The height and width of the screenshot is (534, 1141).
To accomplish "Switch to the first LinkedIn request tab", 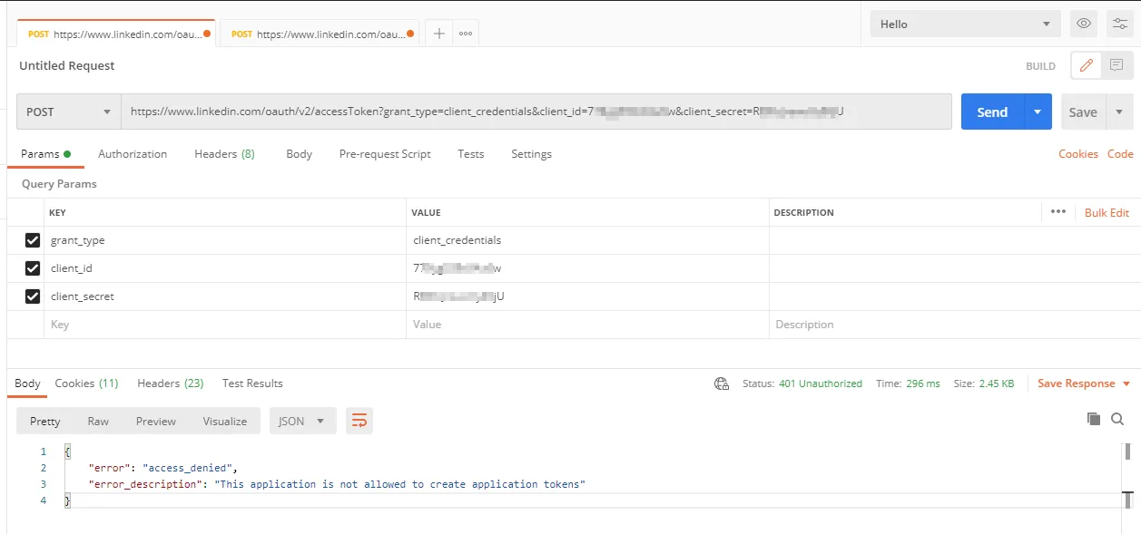I will tap(117, 34).
